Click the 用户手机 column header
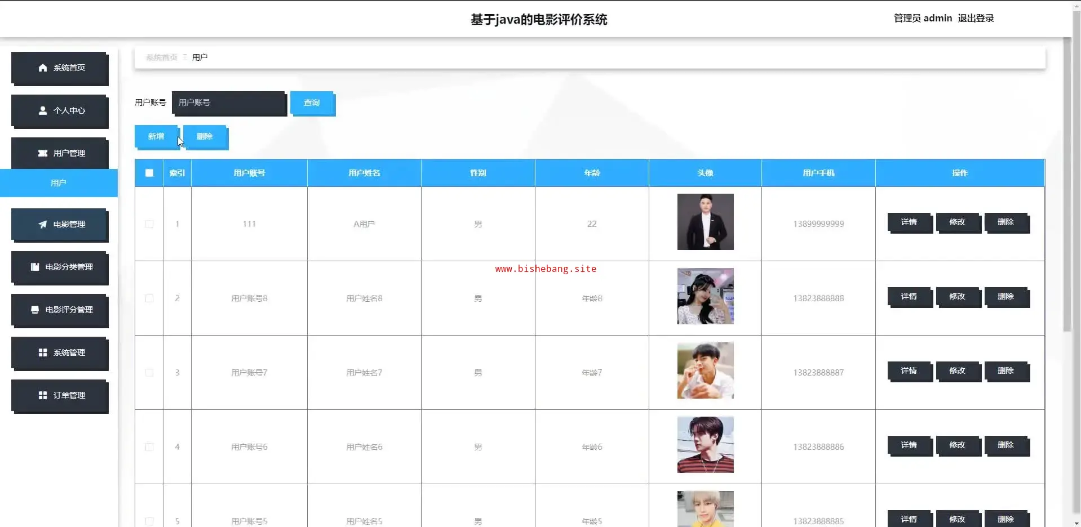The height and width of the screenshot is (527, 1081). 819,173
